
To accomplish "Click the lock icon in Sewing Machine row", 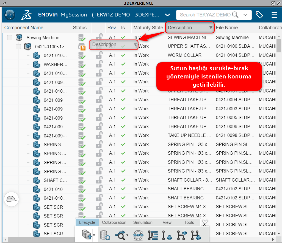I will [x=99, y=37].
